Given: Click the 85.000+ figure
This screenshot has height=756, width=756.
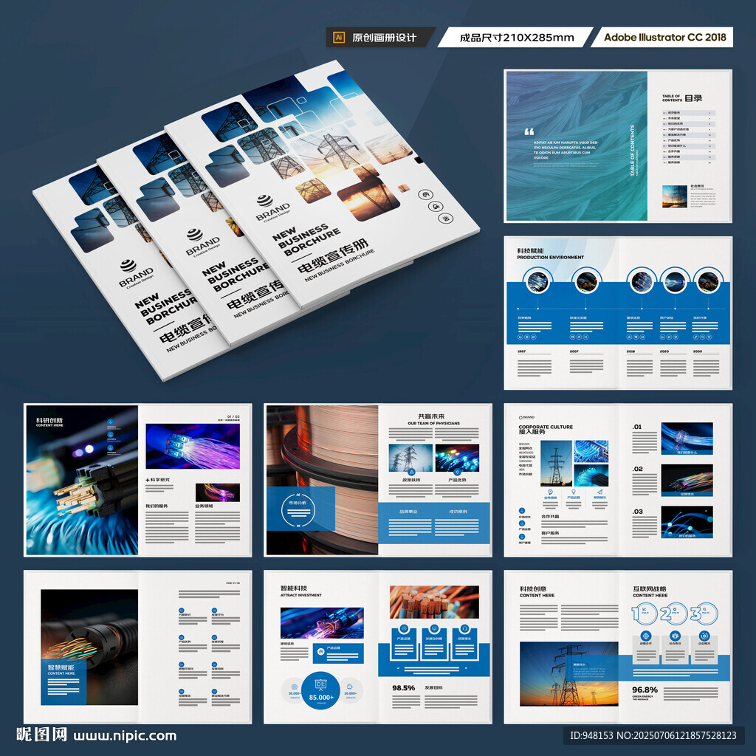Looking at the screenshot, I should click(x=321, y=697).
